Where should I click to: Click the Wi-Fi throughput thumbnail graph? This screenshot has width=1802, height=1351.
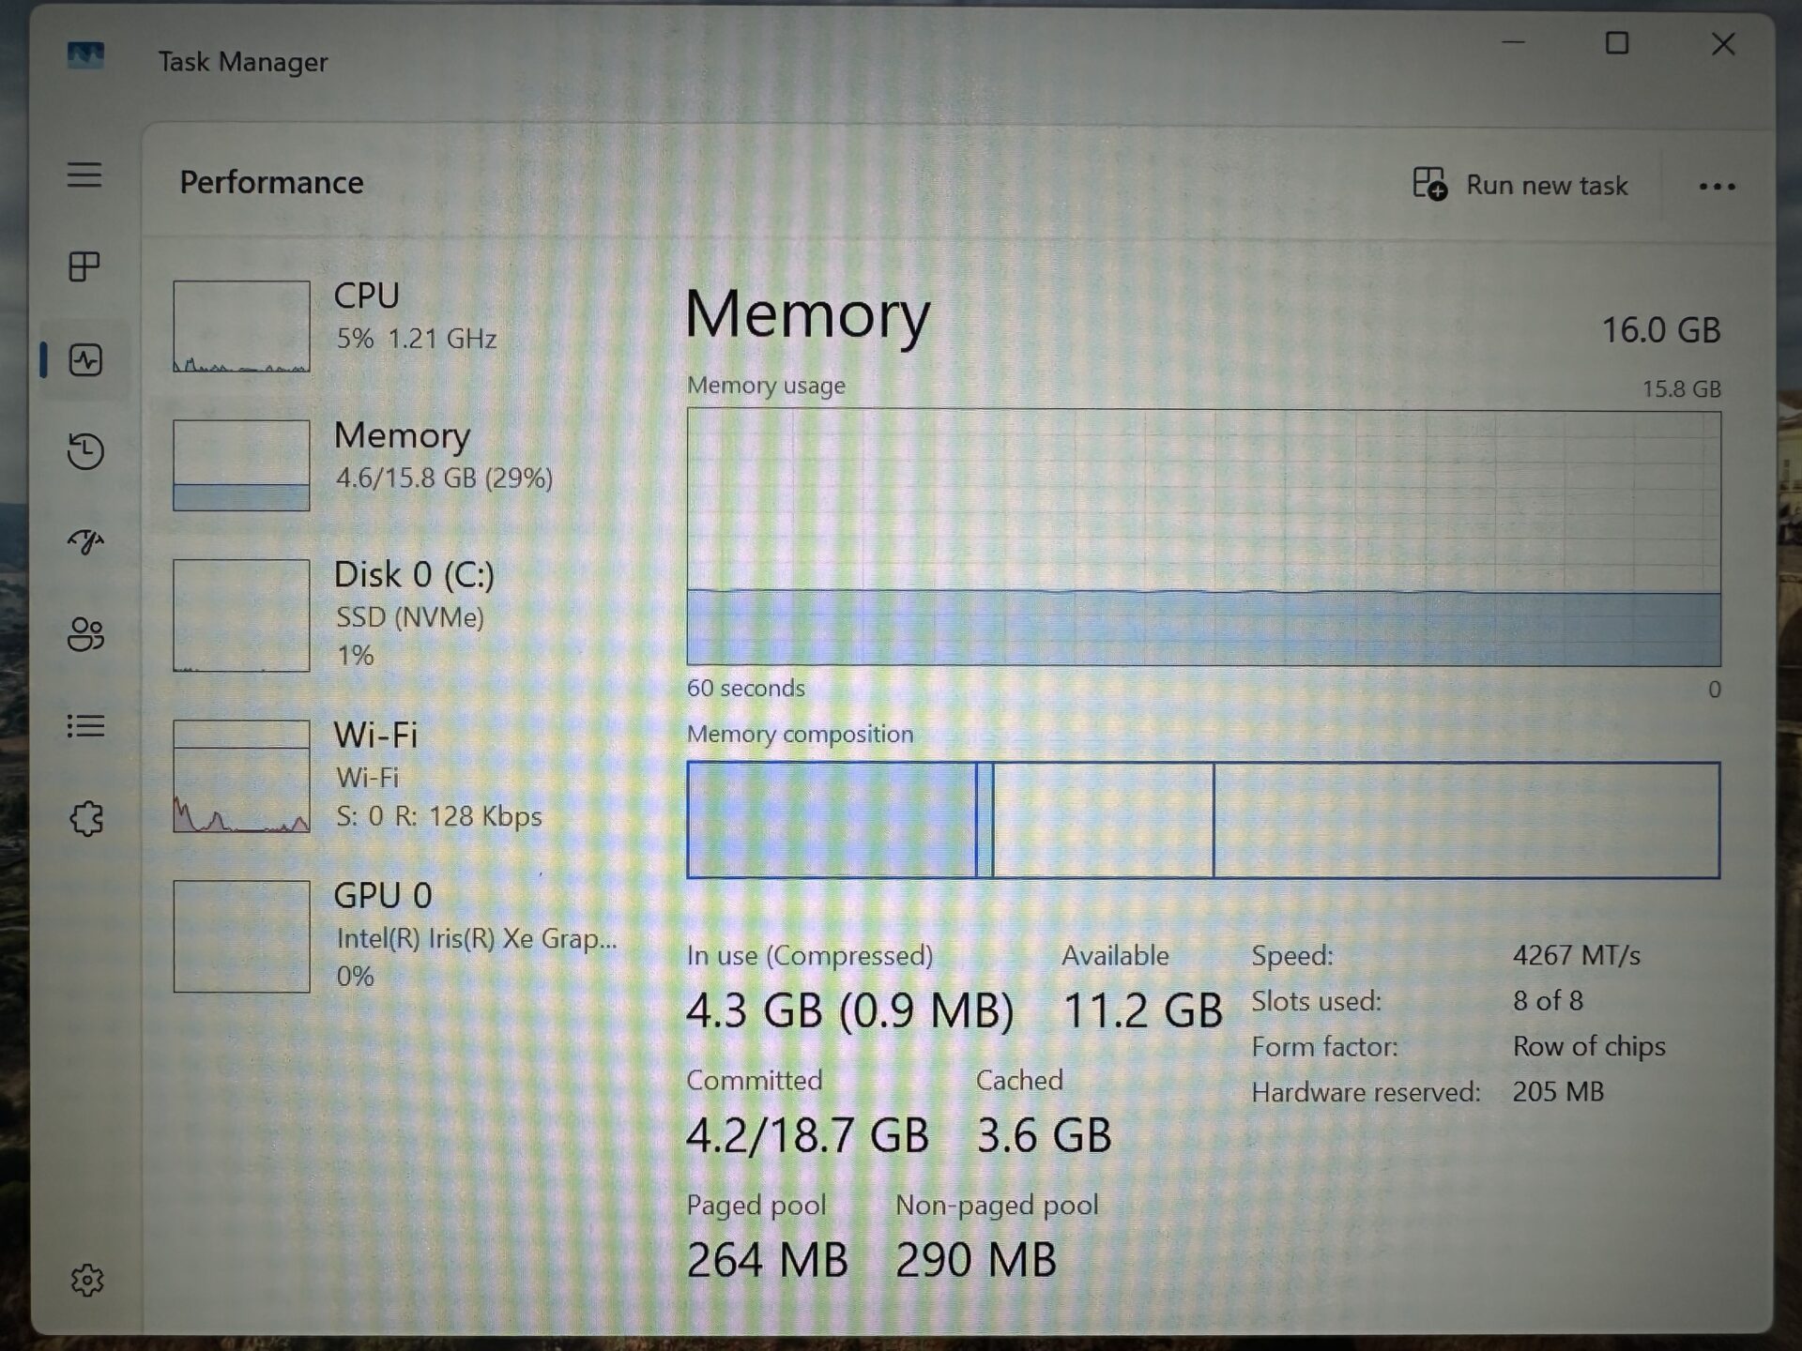241,776
